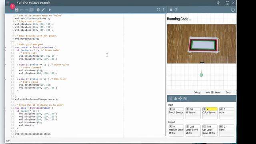
Task: Switch to the bar chart view icon
Action: (x=175, y=98)
